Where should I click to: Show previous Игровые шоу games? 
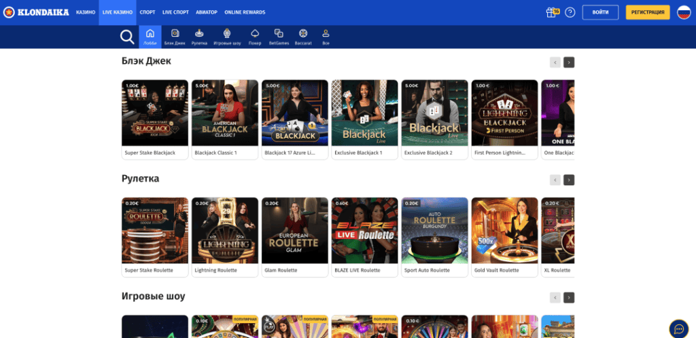click(555, 298)
